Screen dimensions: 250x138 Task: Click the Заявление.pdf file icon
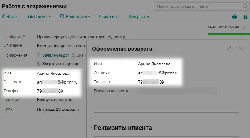point(39,55)
